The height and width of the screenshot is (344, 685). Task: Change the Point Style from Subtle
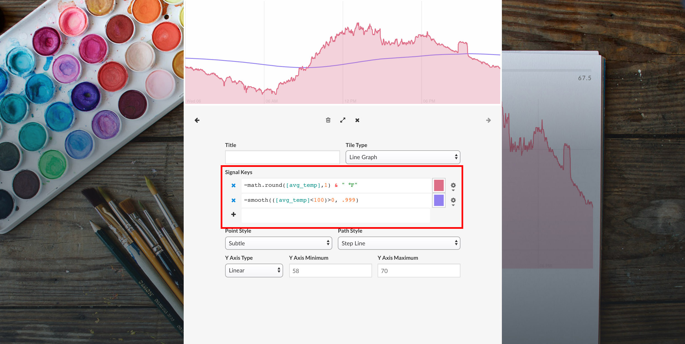point(278,243)
